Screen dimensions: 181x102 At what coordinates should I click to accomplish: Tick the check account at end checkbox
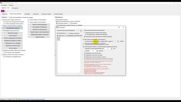tap(29, 22)
